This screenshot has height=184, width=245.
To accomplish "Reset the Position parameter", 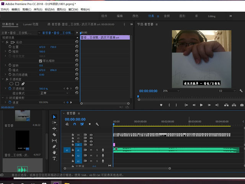I will [77, 47].
